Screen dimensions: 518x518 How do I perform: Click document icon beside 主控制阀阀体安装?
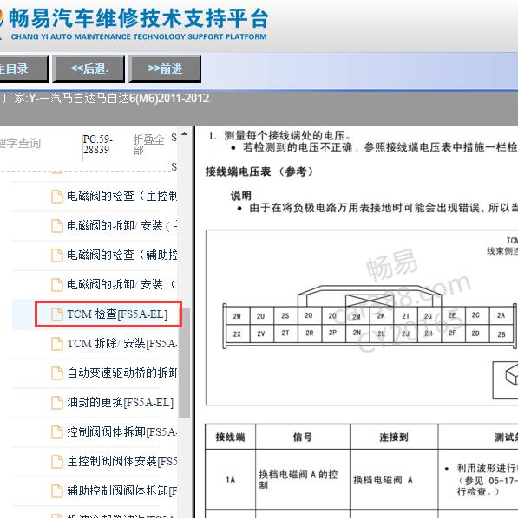(57, 462)
